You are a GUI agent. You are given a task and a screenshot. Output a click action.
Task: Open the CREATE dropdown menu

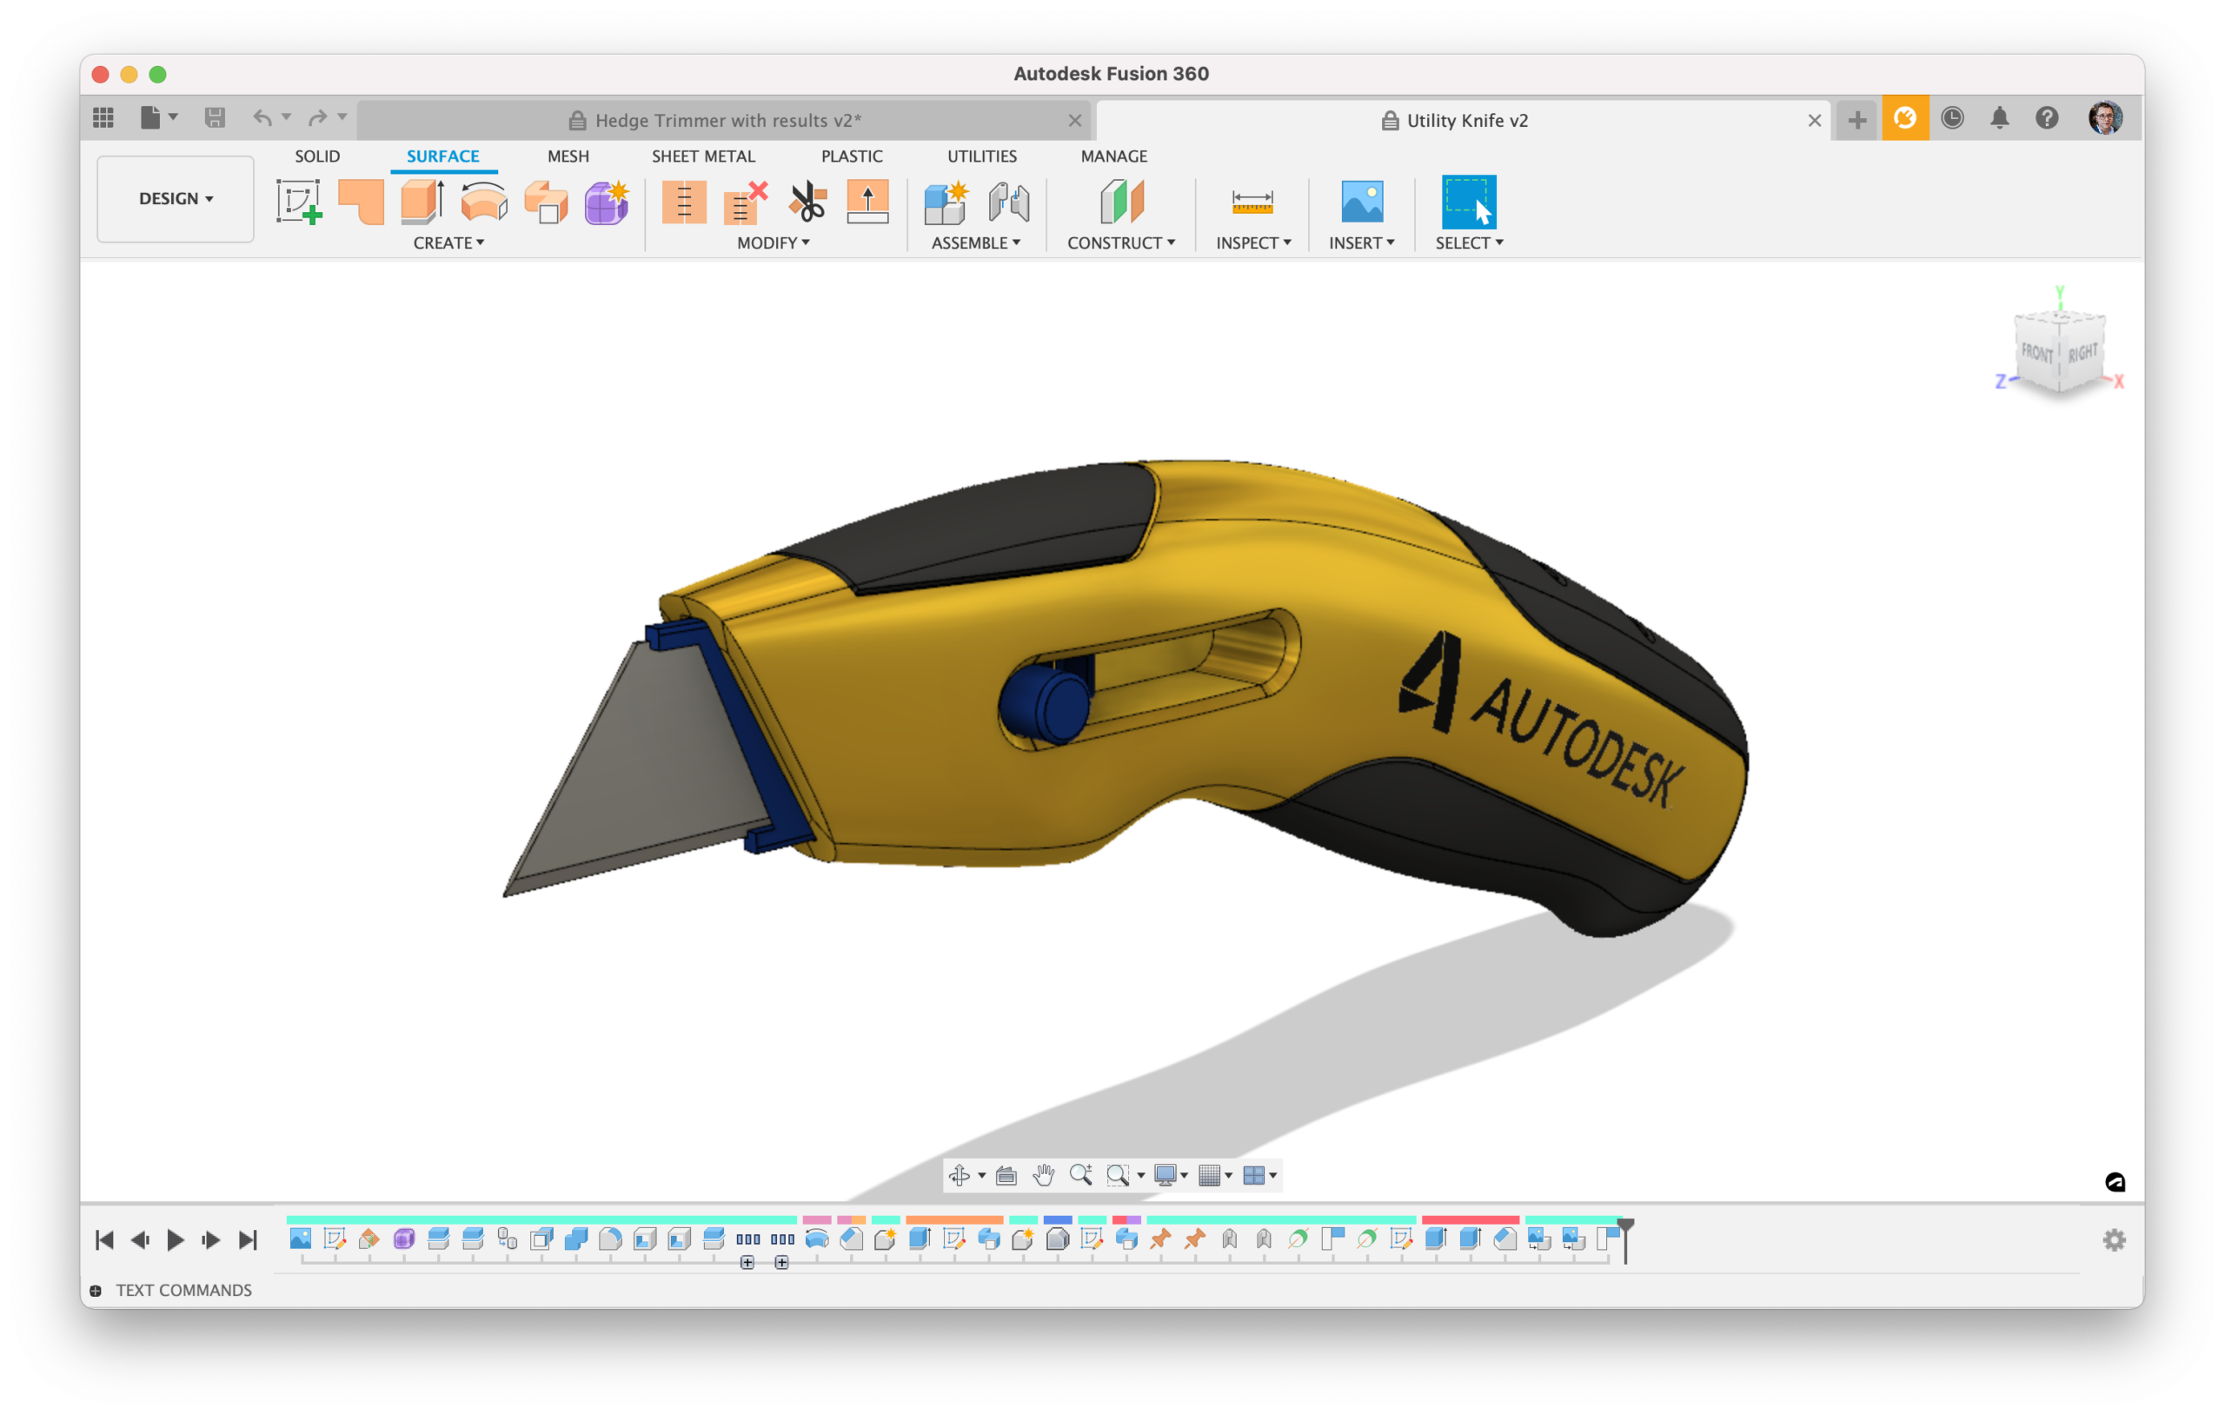[x=448, y=243]
